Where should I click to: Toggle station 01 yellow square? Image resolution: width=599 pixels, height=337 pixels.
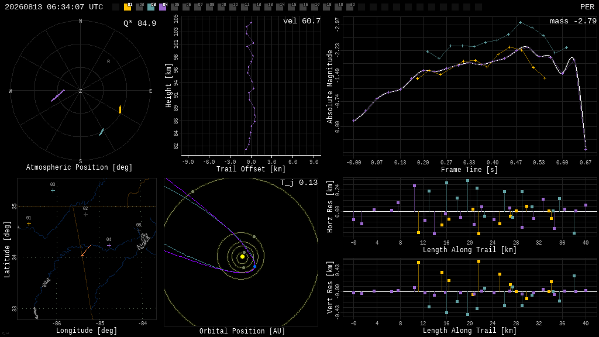click(x=128, y=7)
